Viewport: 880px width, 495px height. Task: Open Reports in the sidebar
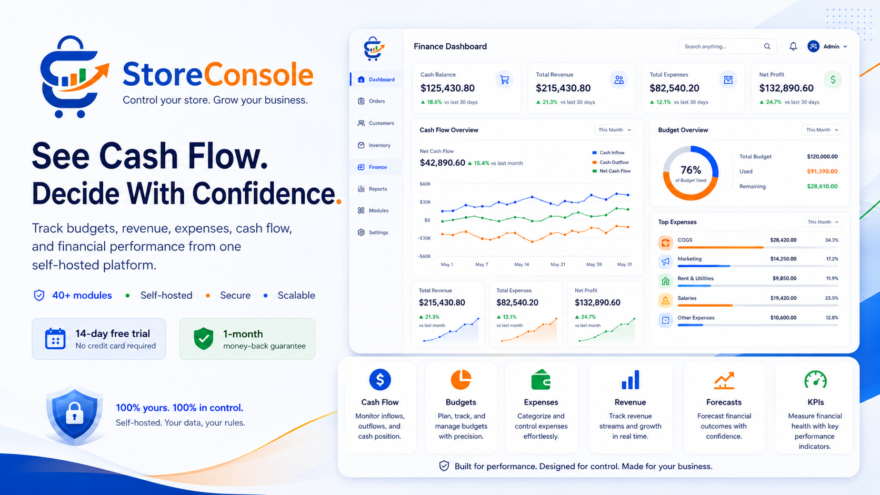(377, 189)
